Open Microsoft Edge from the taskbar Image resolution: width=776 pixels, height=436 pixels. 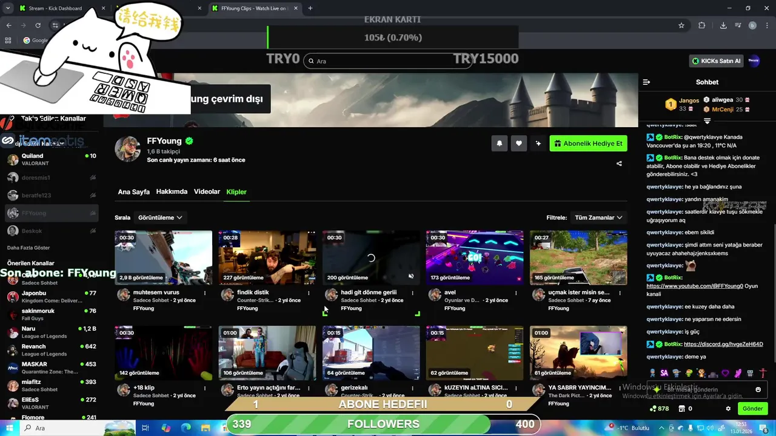pyautogui.click(x=186, y=428)
